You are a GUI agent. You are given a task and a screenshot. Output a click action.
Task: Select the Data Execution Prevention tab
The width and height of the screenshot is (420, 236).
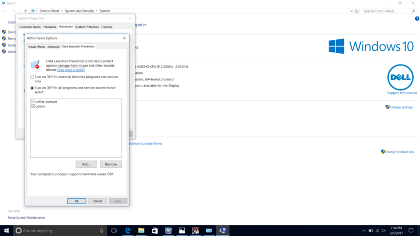[x=78, y=47]
